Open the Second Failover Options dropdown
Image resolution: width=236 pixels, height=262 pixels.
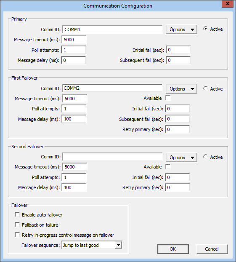click(181, 158)
